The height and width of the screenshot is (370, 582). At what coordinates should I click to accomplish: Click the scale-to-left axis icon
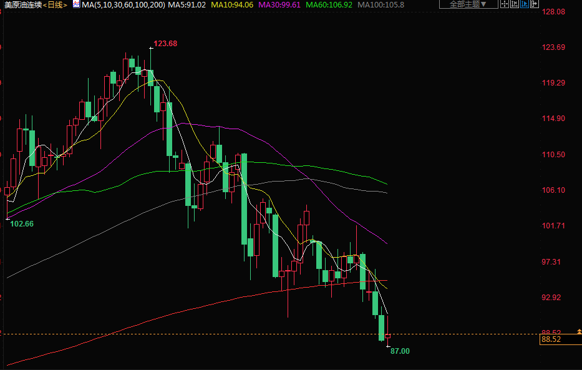tap(520, 4)
